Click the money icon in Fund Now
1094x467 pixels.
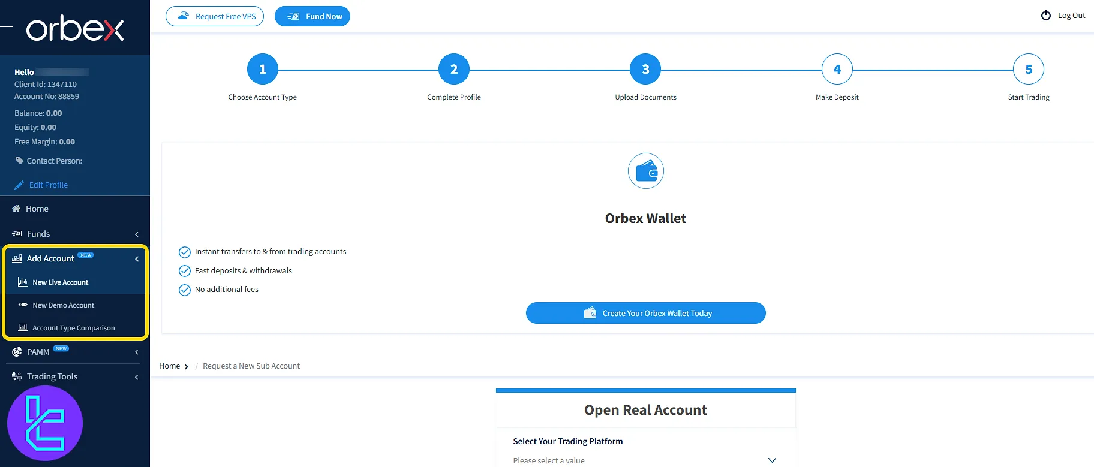(293, 16)
